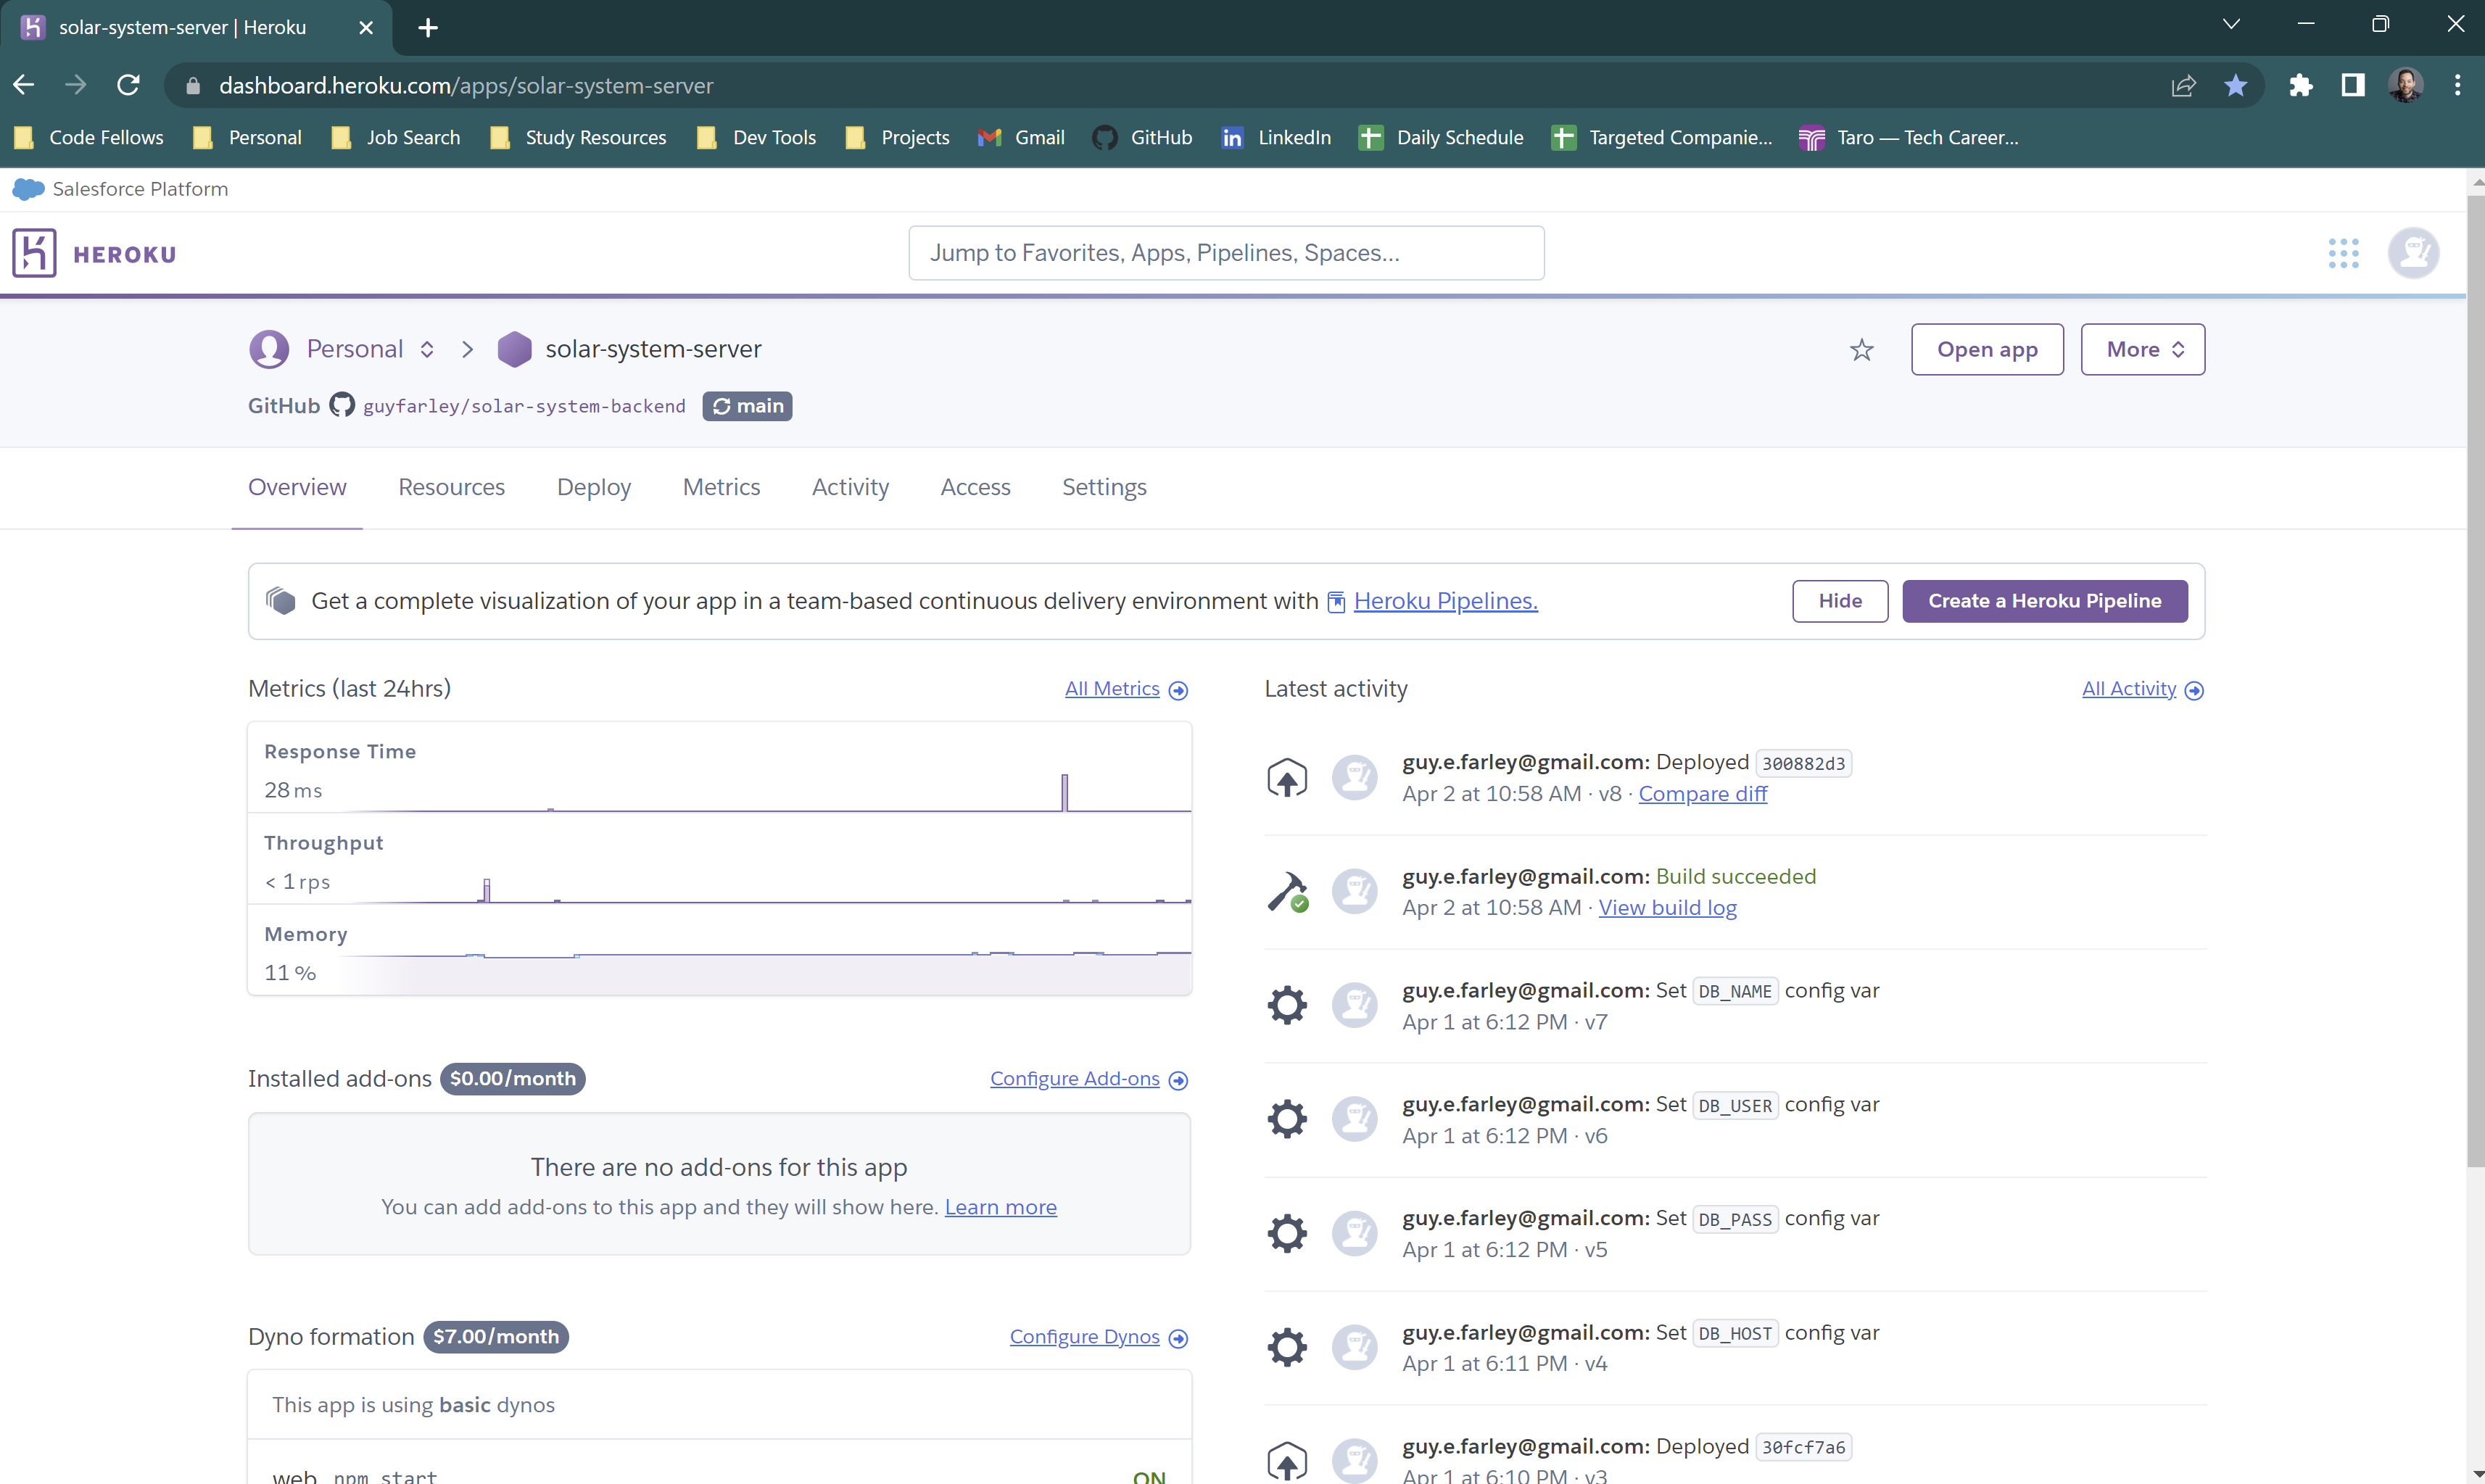Open the All Metrics link
The image size is (2485, 1484).
[x=1112, y=689]
